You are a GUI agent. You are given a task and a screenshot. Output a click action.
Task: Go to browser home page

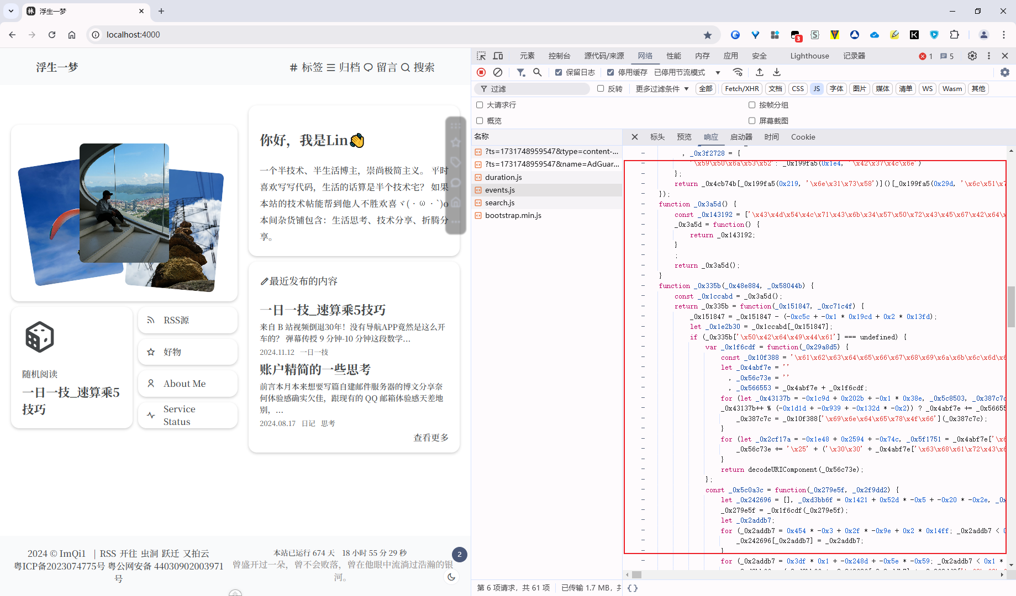click(72, 35)
